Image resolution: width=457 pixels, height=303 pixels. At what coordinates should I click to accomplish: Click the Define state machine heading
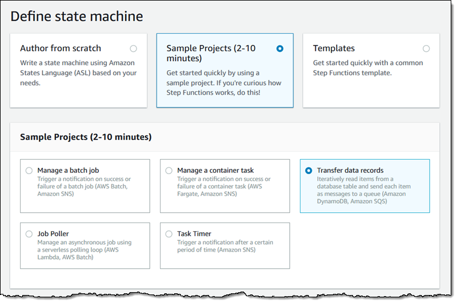[x=77, y=16]
